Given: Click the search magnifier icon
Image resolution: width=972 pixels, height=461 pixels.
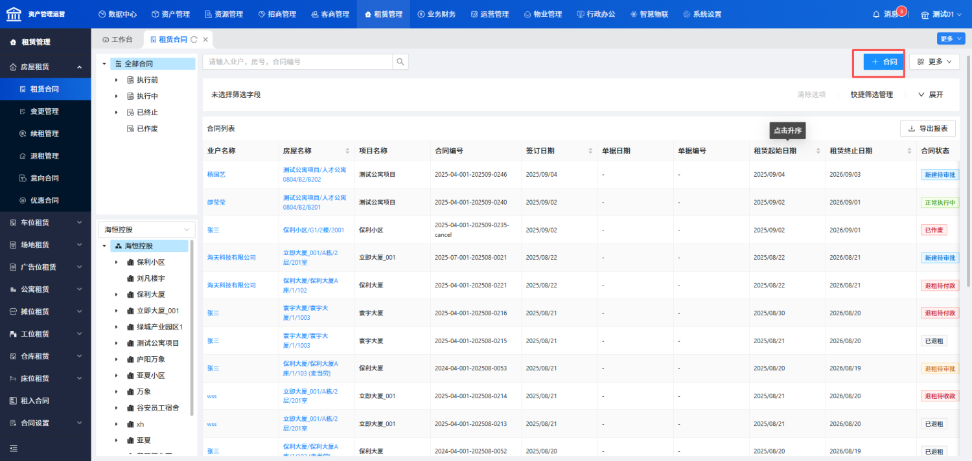Looking at the screenshot, I should 400,62.
